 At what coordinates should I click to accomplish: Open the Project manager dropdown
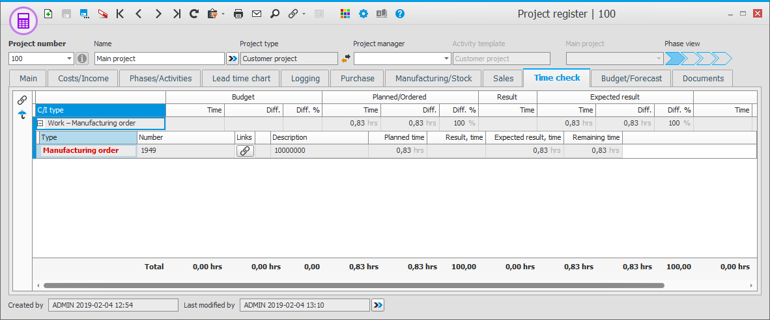tap(446, 59)
